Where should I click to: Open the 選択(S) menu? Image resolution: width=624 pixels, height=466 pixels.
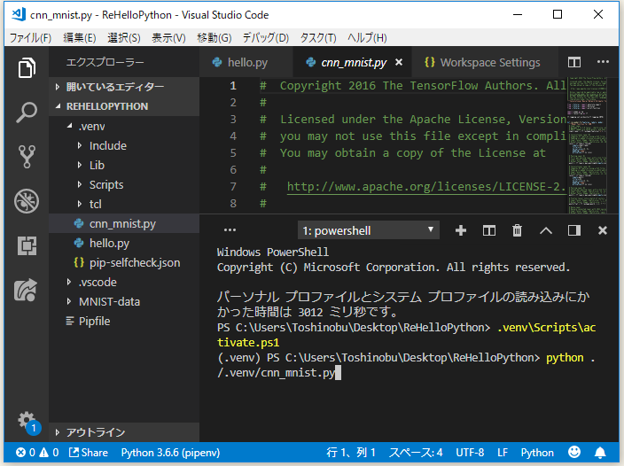pos(124,38)
